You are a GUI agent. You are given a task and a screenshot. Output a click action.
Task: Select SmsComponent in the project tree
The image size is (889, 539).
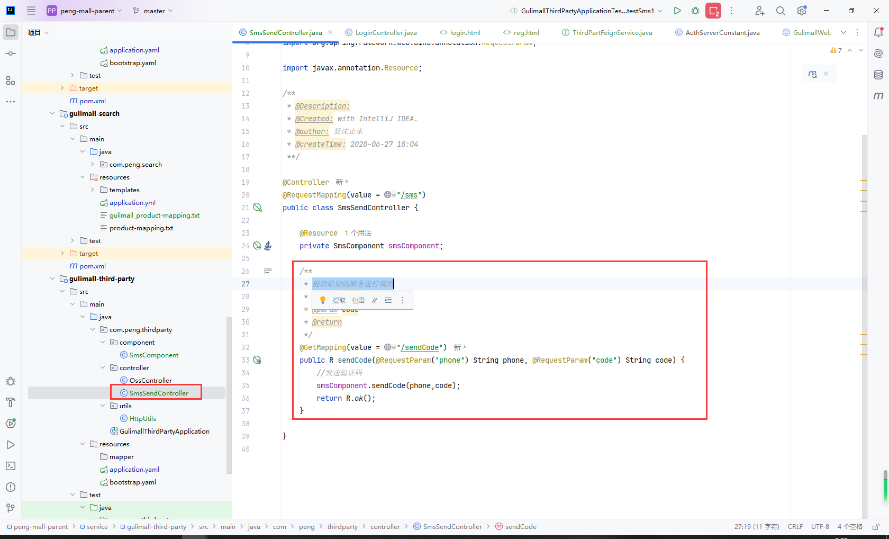point(149,355)
